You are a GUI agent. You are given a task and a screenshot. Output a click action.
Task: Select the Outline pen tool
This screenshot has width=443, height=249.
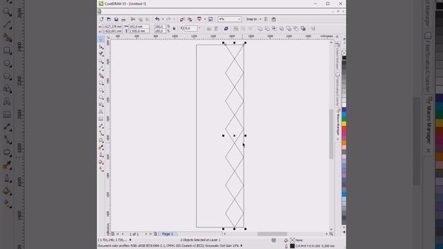[x=101, y=155]
